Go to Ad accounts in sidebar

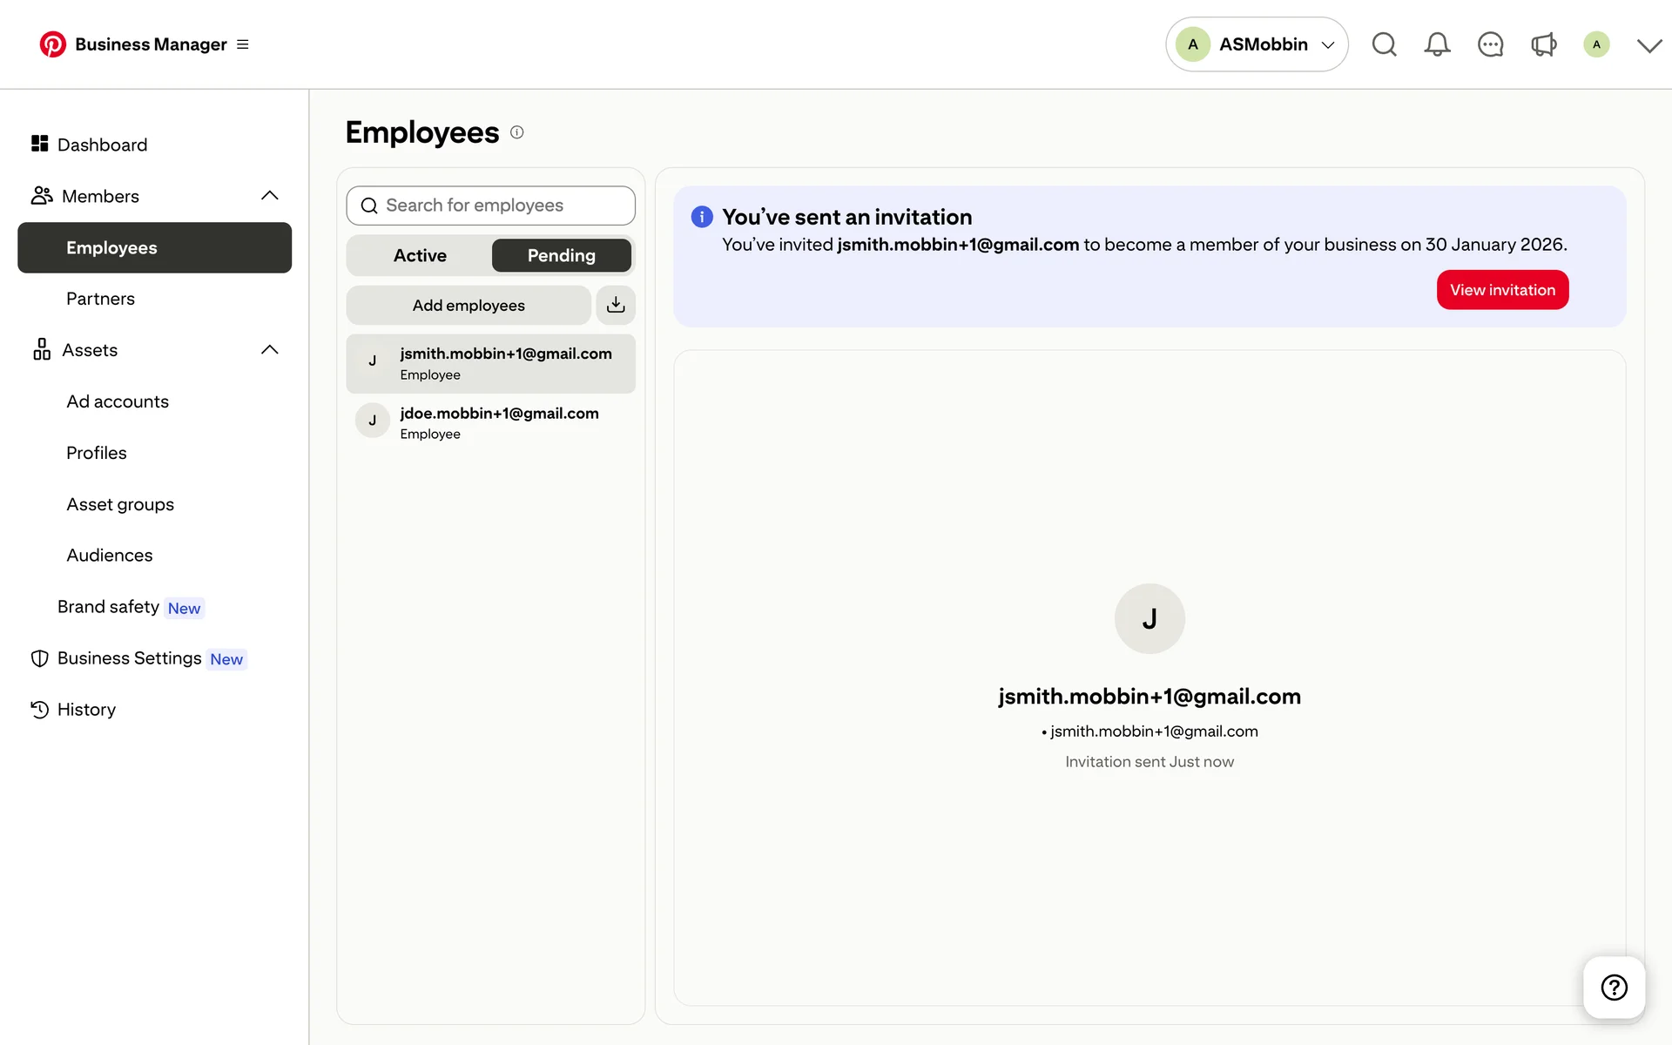click(118, 401)
